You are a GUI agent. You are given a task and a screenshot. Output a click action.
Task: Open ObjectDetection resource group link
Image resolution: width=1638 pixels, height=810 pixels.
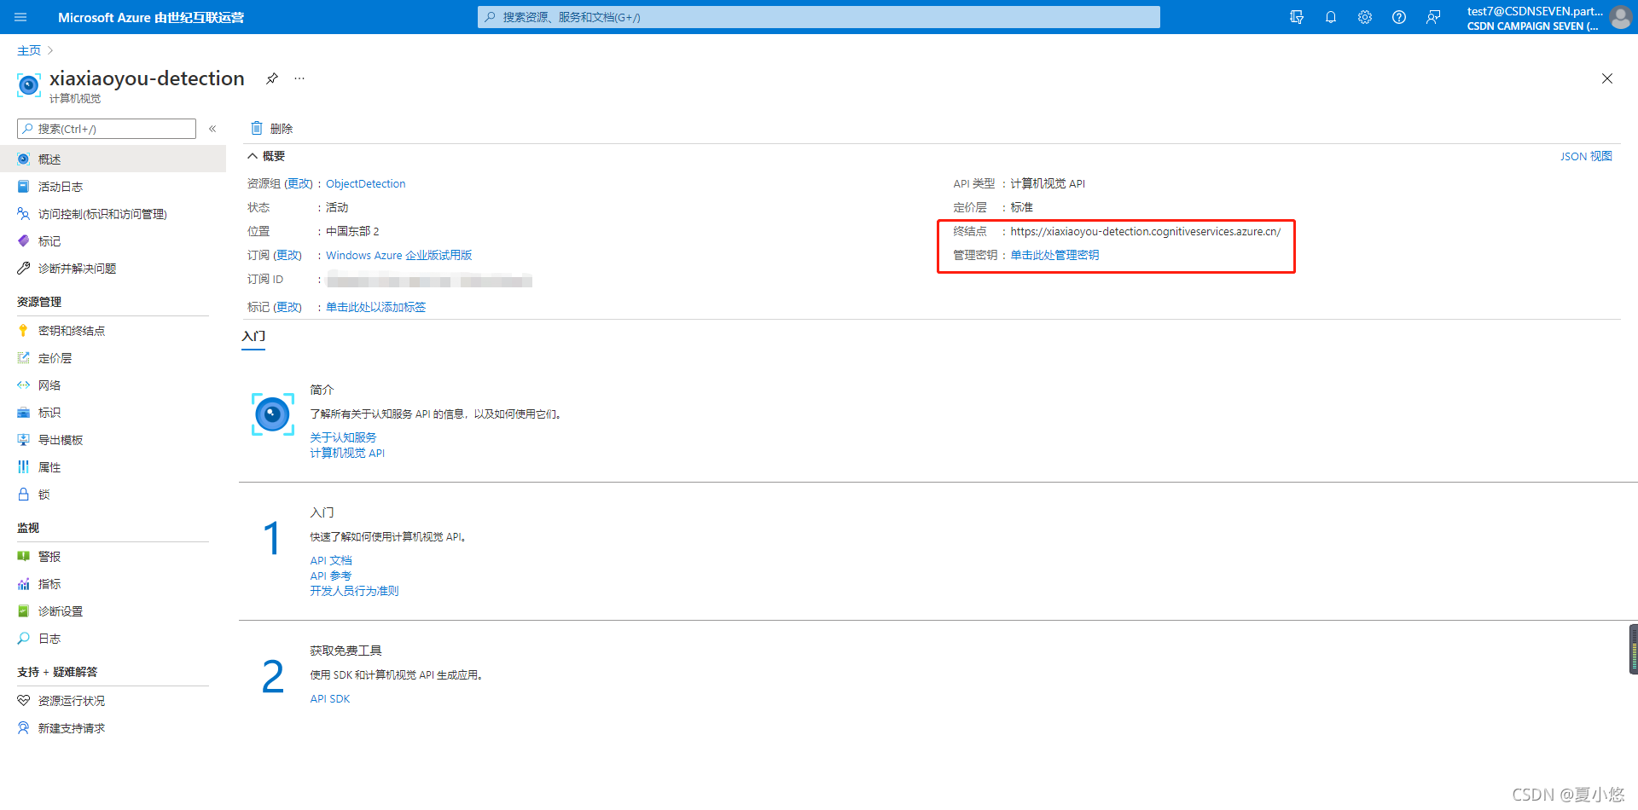pyautogui.click(x=365, y=184)
